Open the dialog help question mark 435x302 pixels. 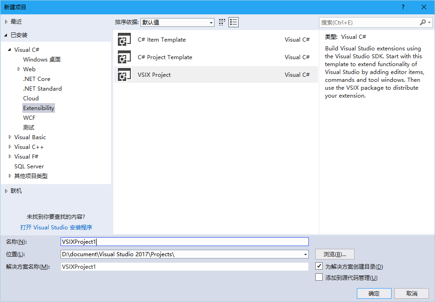(403, 7)
